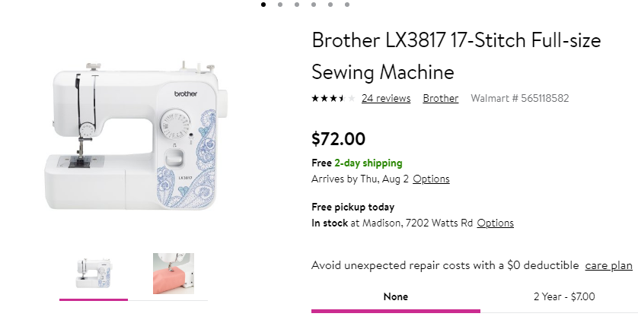Open the Brother brand link
Viewport: 638px width, 323px height.
coord(441,98)
